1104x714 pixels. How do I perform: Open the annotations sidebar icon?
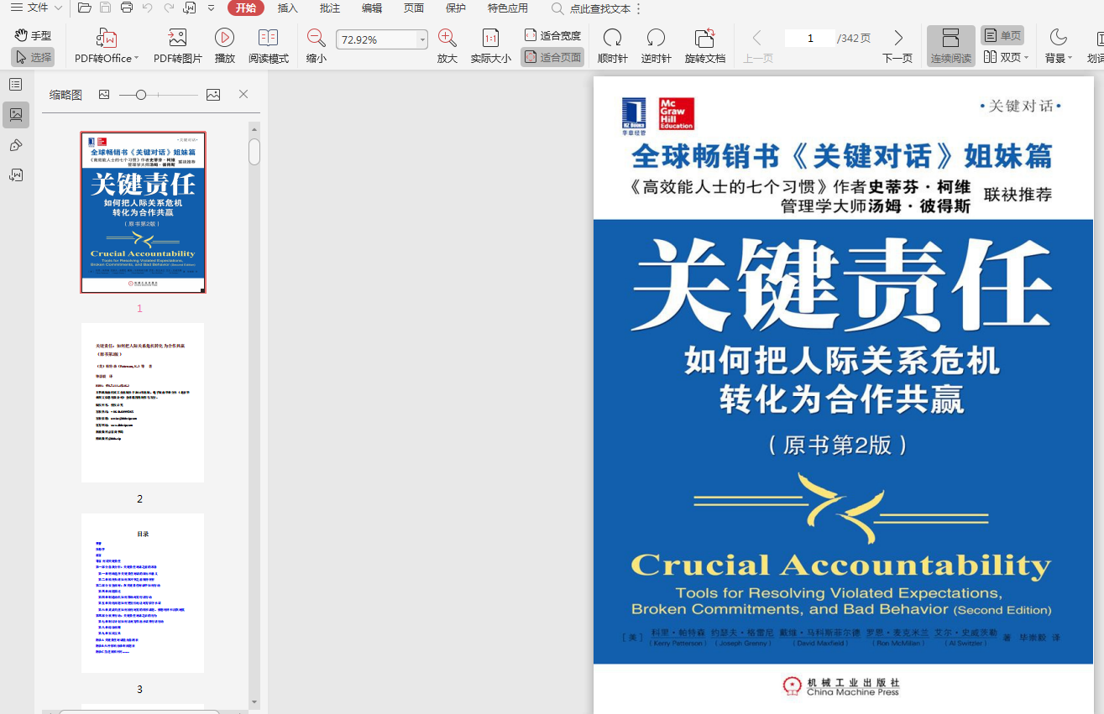click(x=16, y=145)
